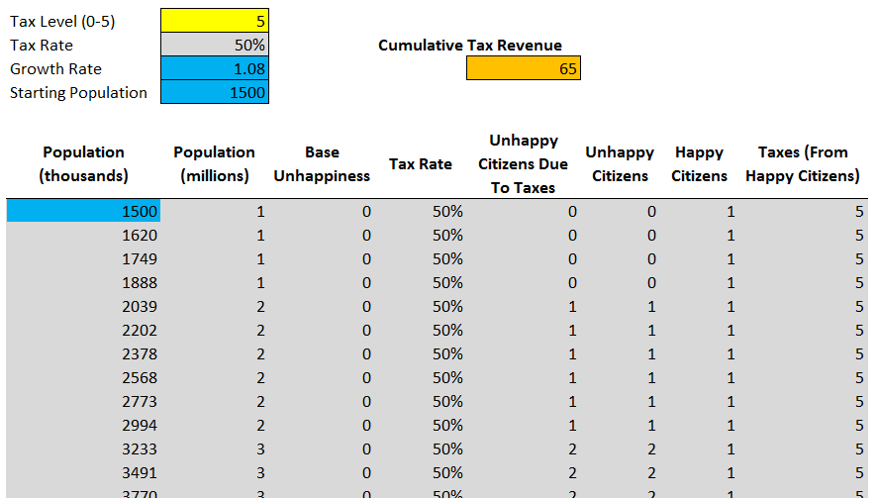Select population cell 2039
This screenshot has height=498, width=879.
pyautogui.click(x=83, y=306)
